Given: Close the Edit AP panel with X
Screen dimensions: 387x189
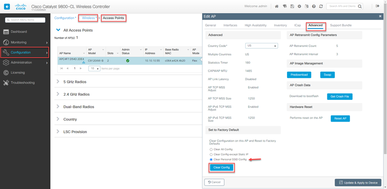Looking at the screenshot, I should coord(380,16).
